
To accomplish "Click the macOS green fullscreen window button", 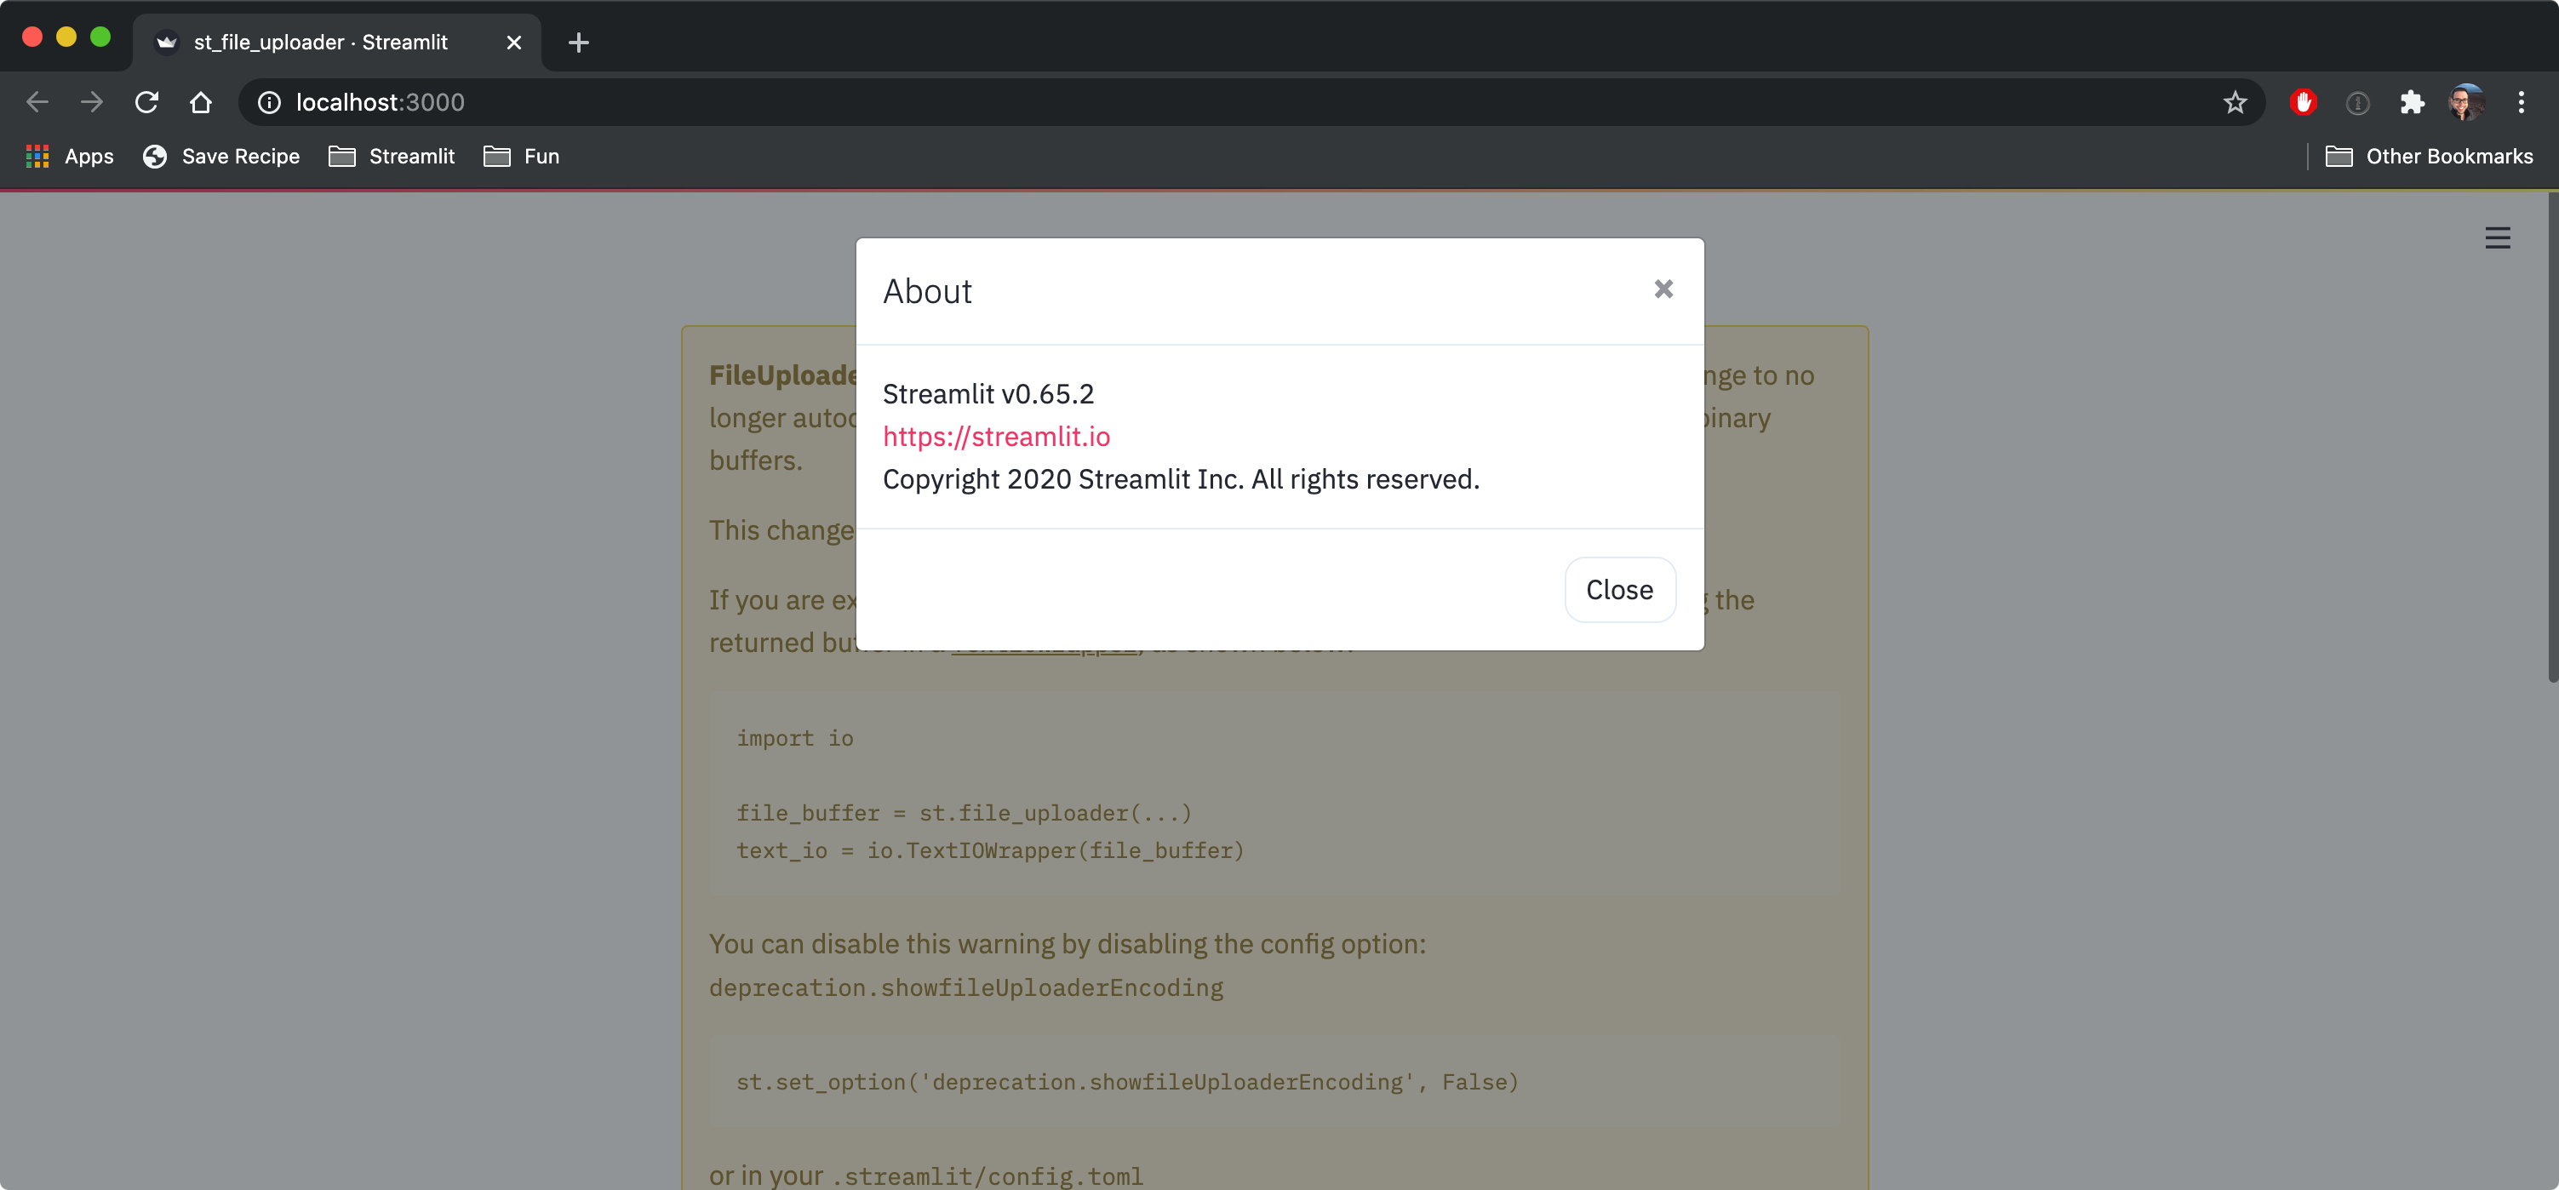I will click(x=100, y=37).
